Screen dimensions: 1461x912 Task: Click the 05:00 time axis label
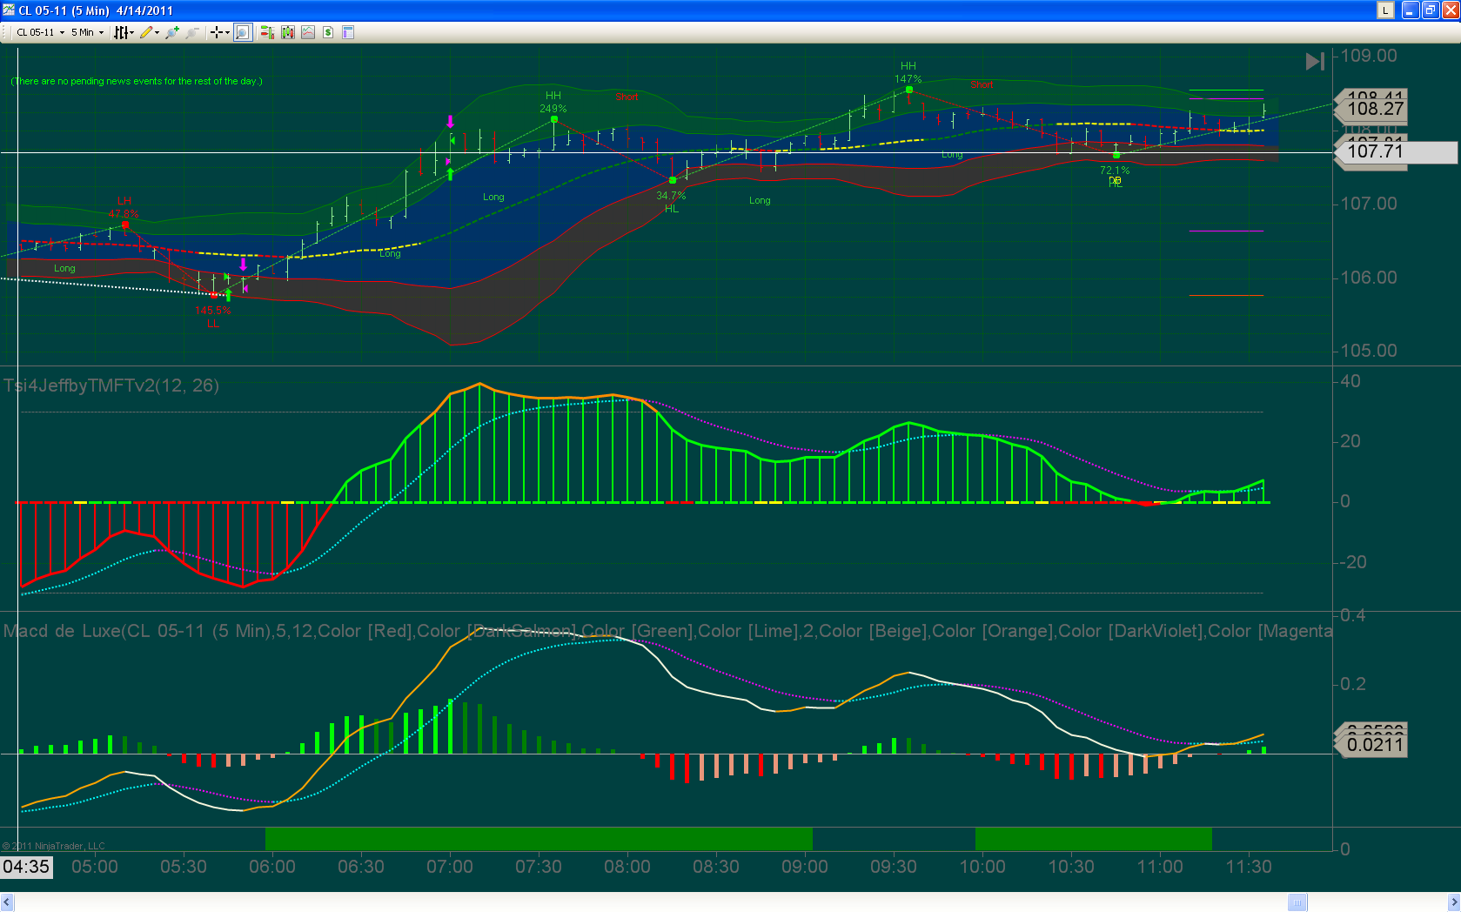(95, 867)
